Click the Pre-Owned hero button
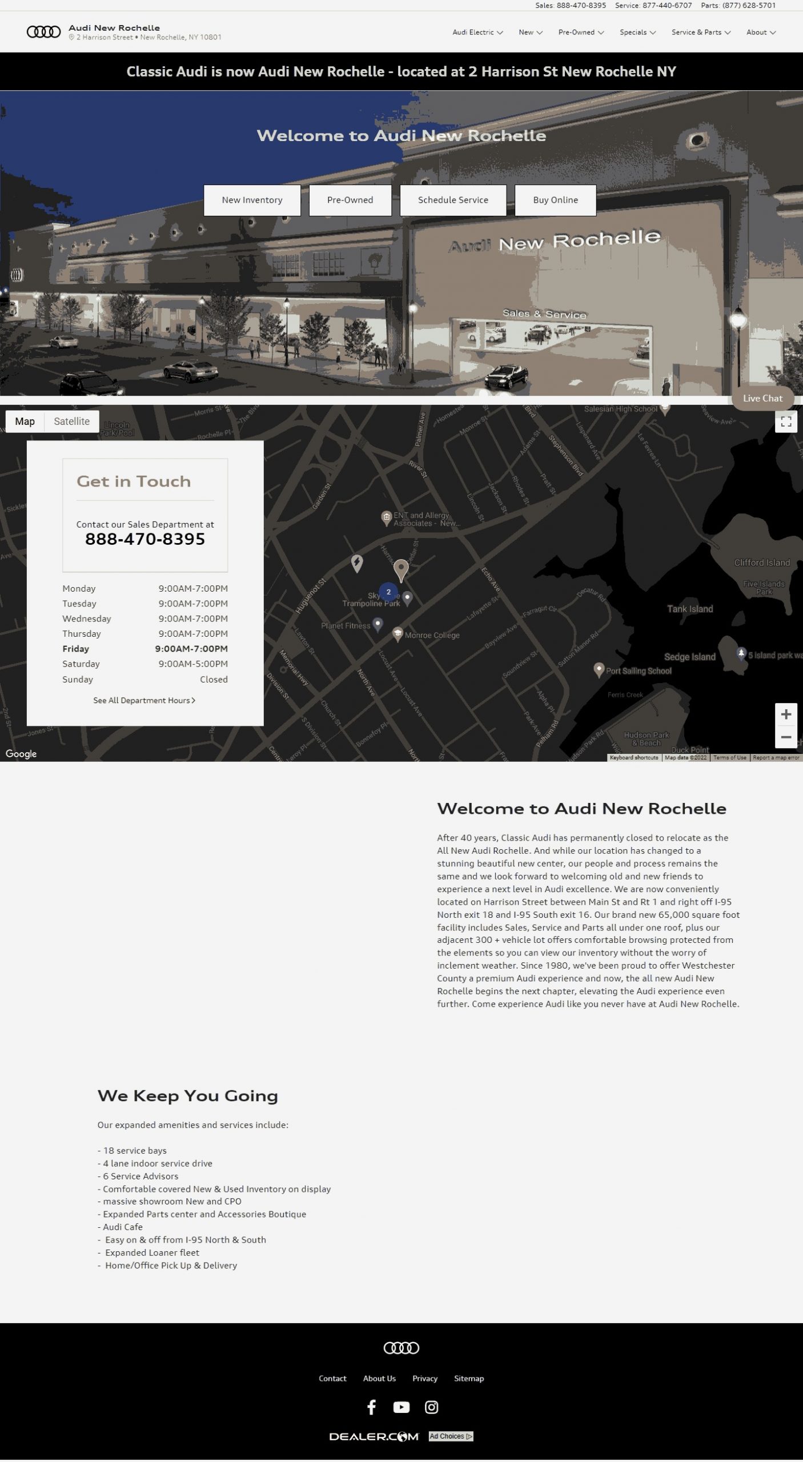Screen dimensions: 803x1462 350,200
